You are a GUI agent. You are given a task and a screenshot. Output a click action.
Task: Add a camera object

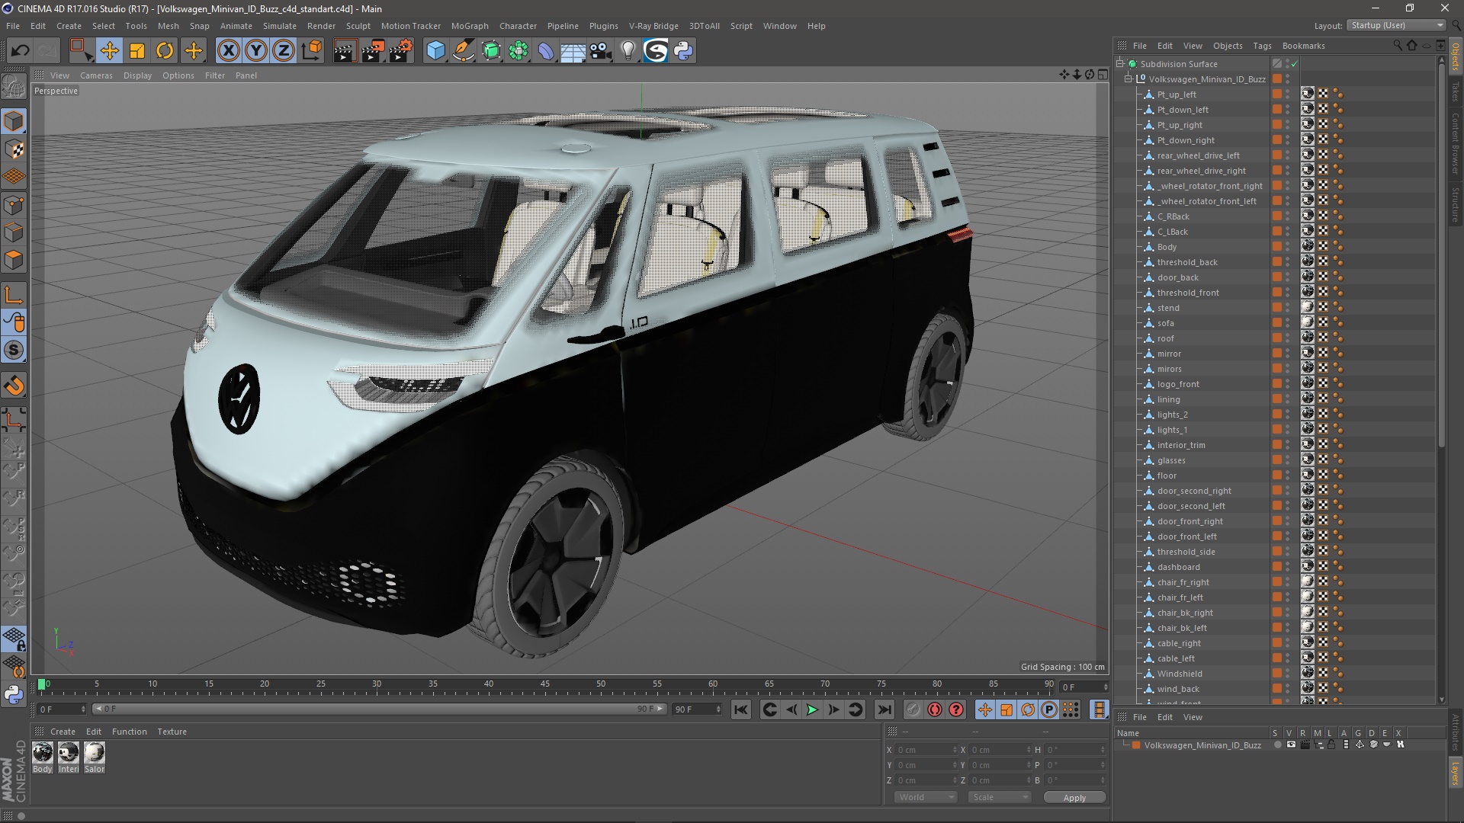[x=601, y=51]
